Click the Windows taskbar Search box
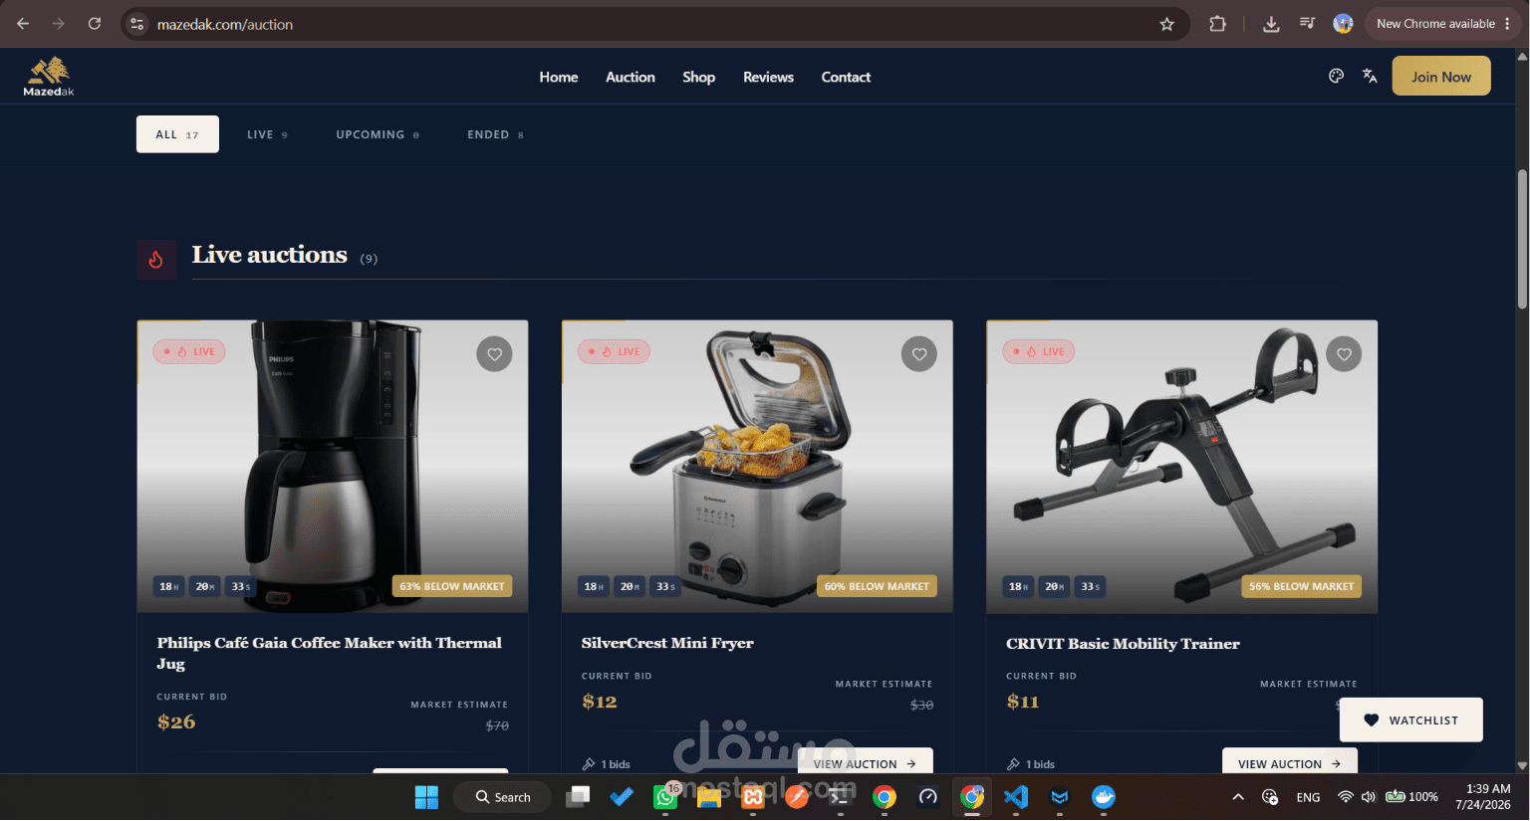This screenshot has width=1530, height=821. pyautogui.click(x=502, y=797)
